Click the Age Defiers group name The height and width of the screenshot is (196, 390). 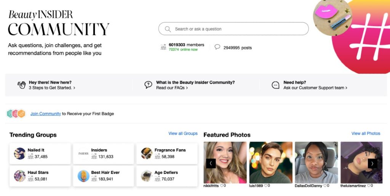point(166,172)
